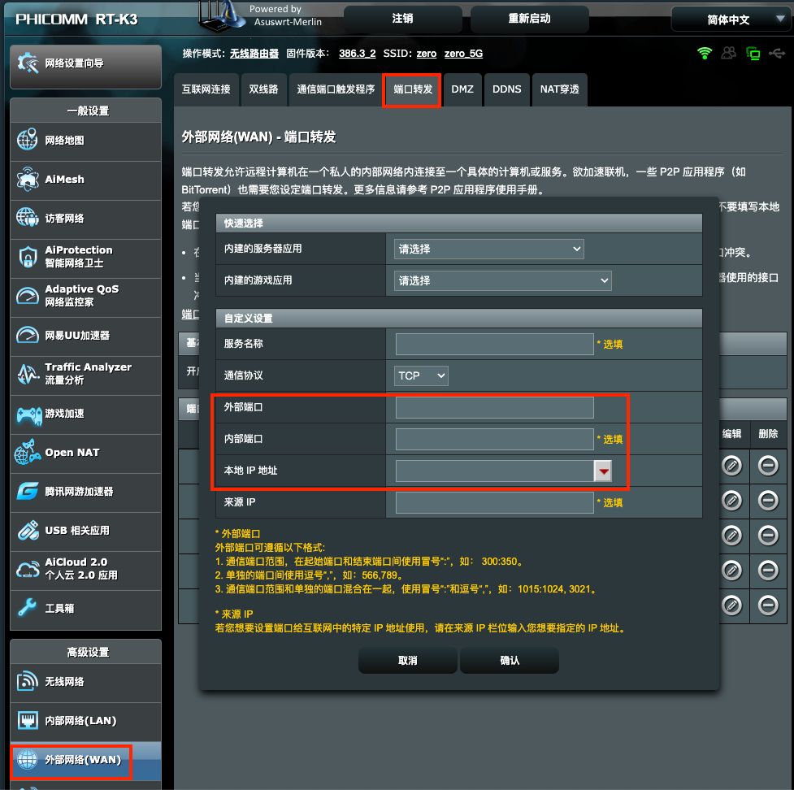Open 通信协议 TCP dropdown
The width and height of the screenshot is (794, 790).
421,375
